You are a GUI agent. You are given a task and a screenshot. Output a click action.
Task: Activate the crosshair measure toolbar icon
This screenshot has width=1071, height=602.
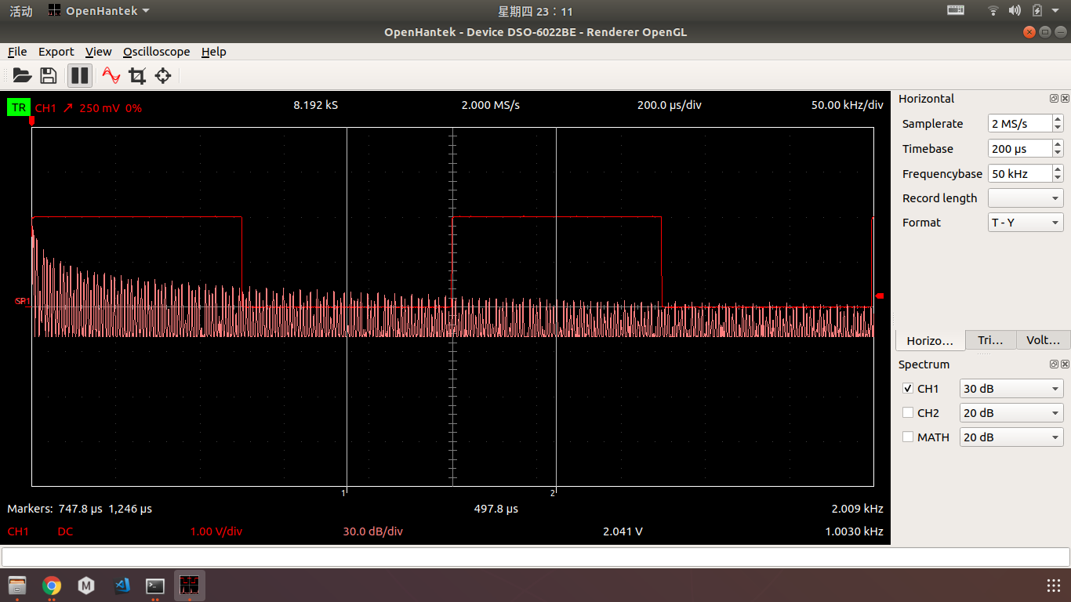163,76
